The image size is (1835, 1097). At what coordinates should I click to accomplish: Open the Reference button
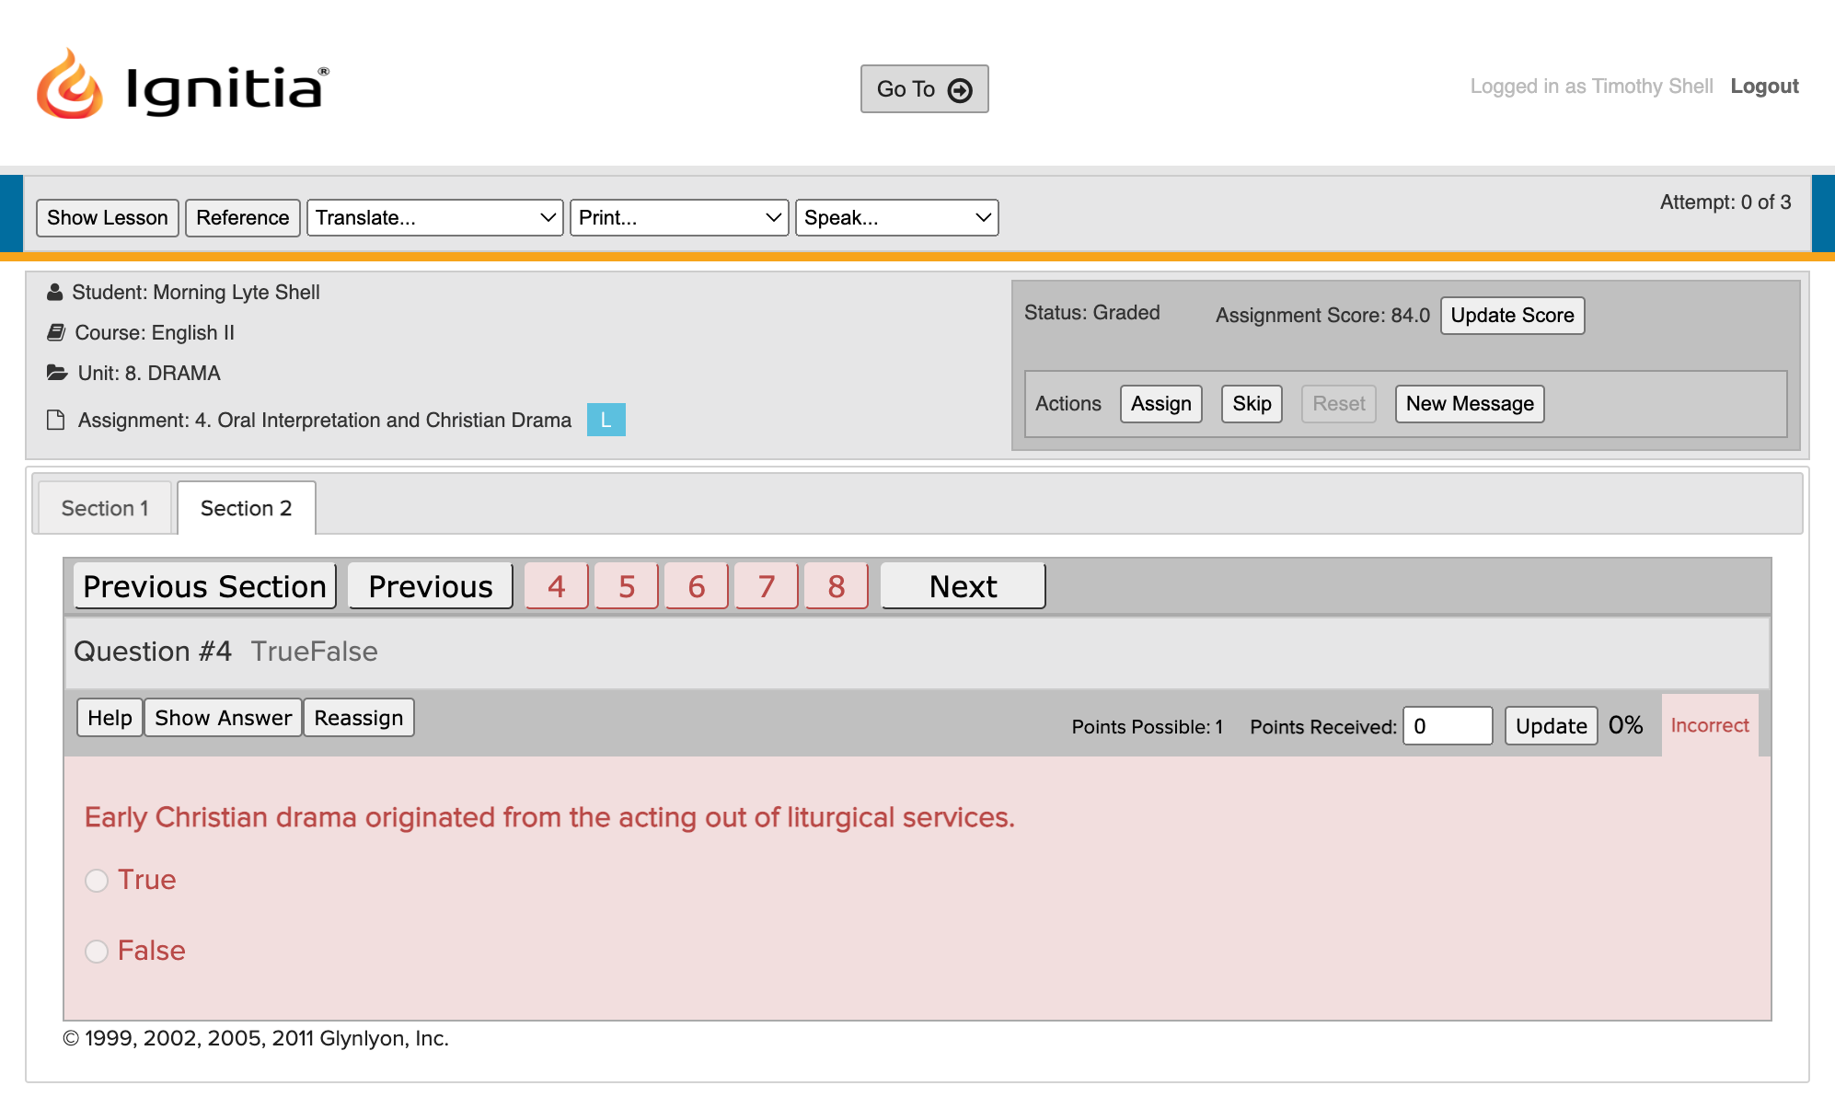click(x=243, y=218)
